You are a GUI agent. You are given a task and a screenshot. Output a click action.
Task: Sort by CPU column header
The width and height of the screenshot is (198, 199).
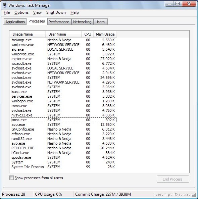point(88,34)
